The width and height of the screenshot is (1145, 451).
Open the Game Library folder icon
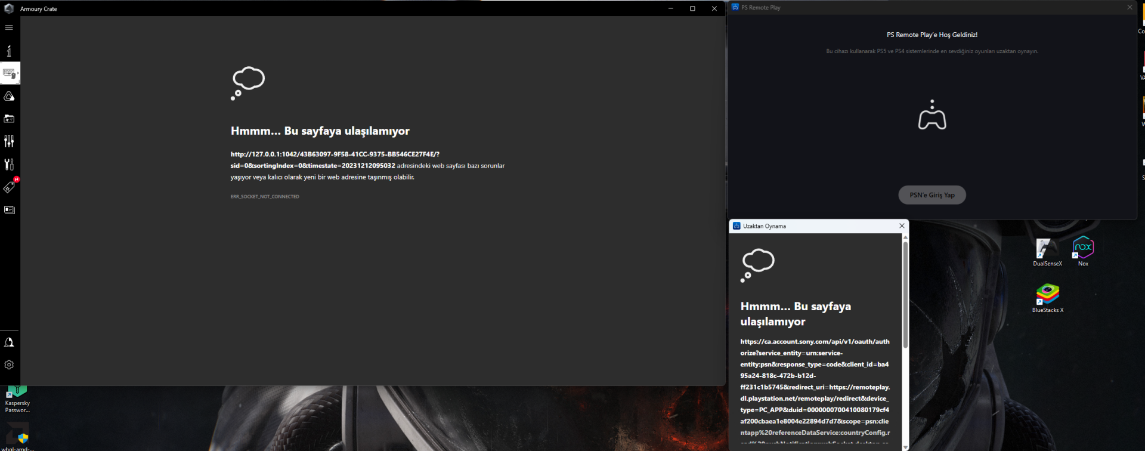pos(9,119)
